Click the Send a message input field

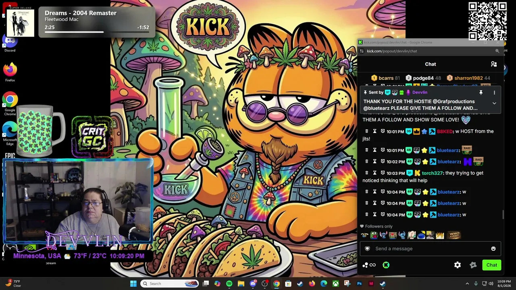[x=430, y=249]
